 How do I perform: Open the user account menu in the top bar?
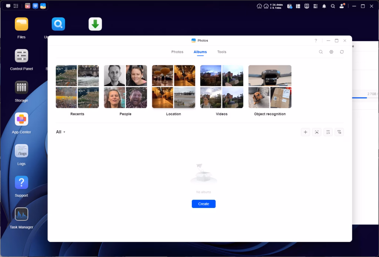(342, 6)
